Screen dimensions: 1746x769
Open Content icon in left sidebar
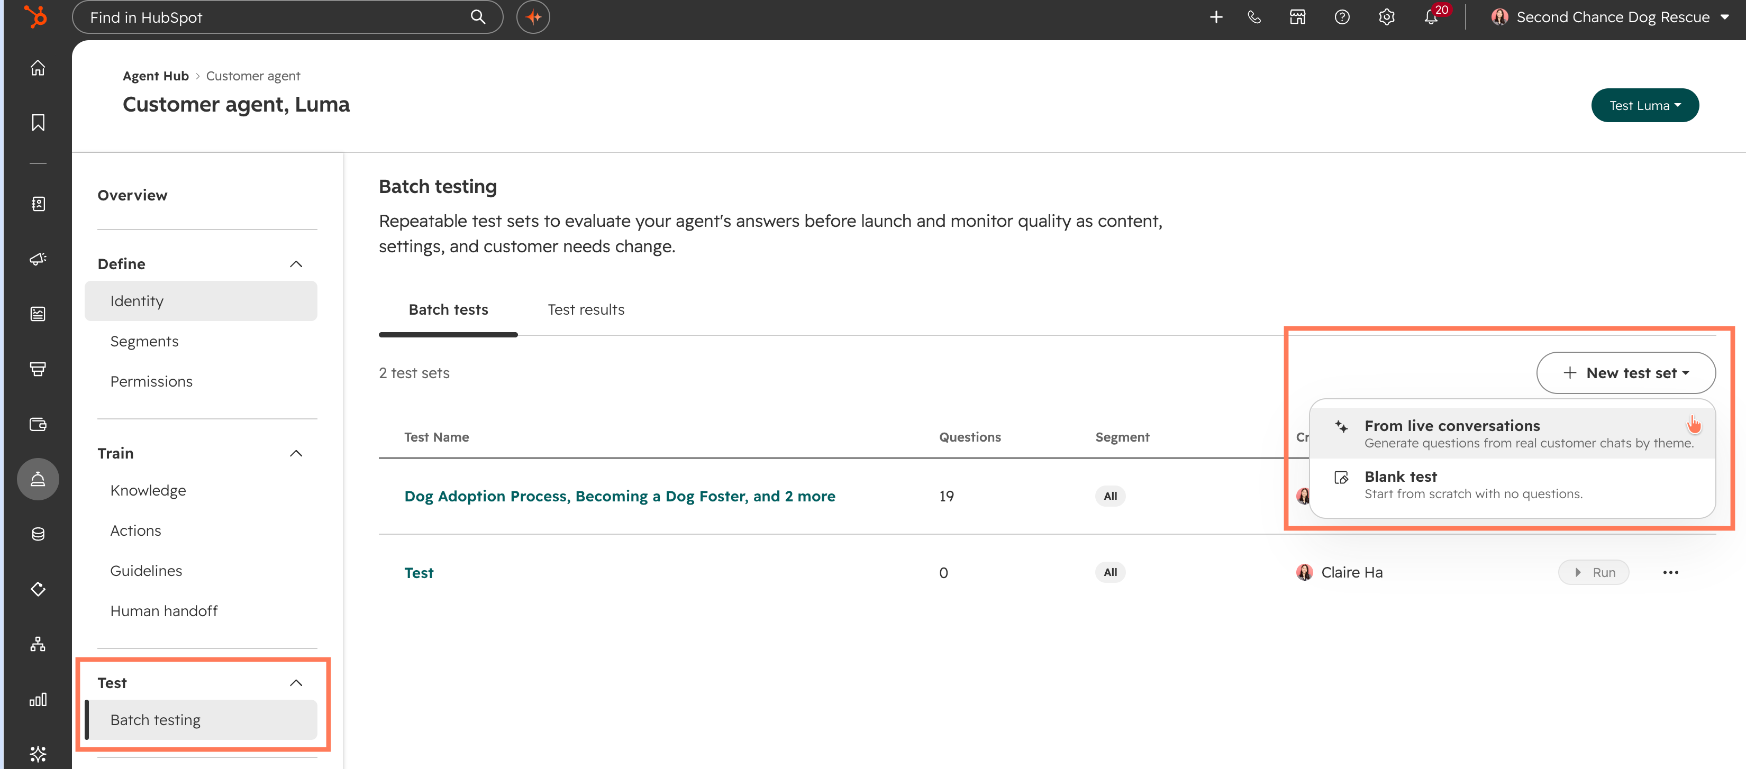[x=38, y=314]
